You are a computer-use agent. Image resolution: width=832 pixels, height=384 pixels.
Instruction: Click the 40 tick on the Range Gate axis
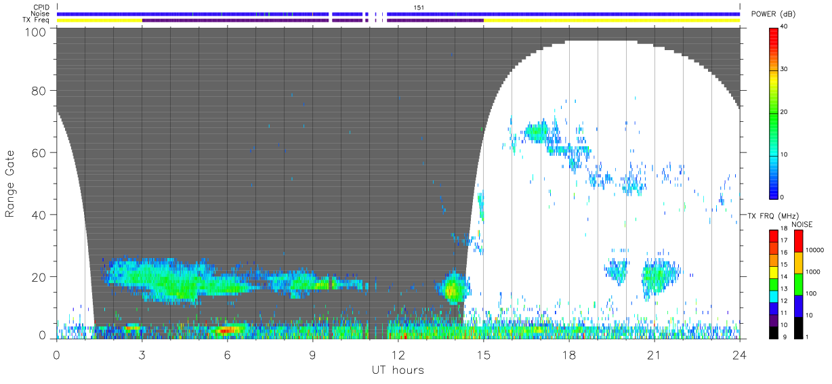click(39, 215)
